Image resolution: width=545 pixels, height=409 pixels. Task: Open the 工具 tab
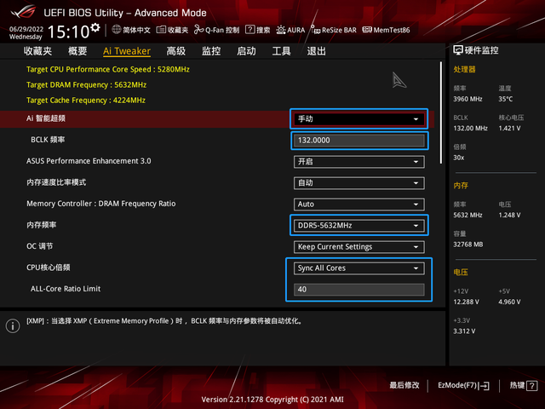[x=281, y=51]
